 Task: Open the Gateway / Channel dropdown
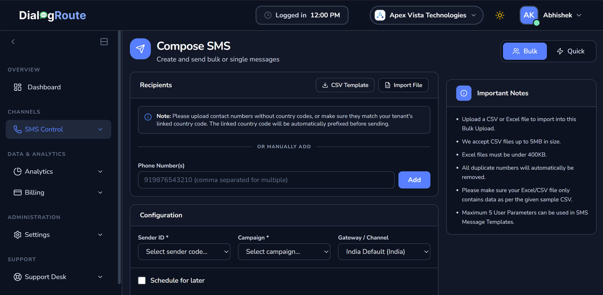click(x=384, y=252)
